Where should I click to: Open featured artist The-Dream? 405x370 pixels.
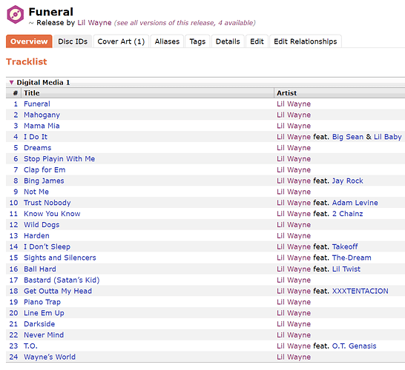coord(352,258)
